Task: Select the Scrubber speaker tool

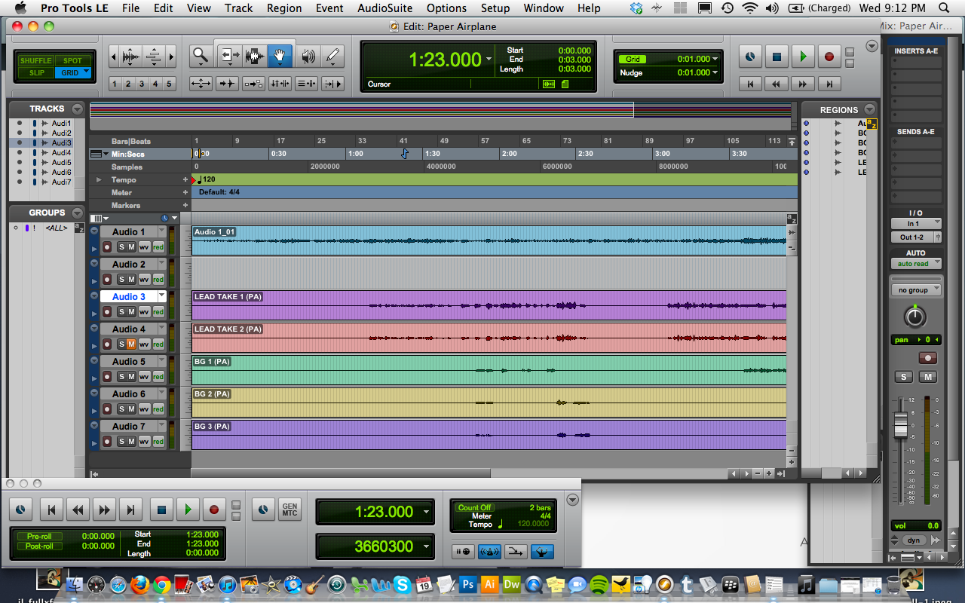Action: [308, 55]
